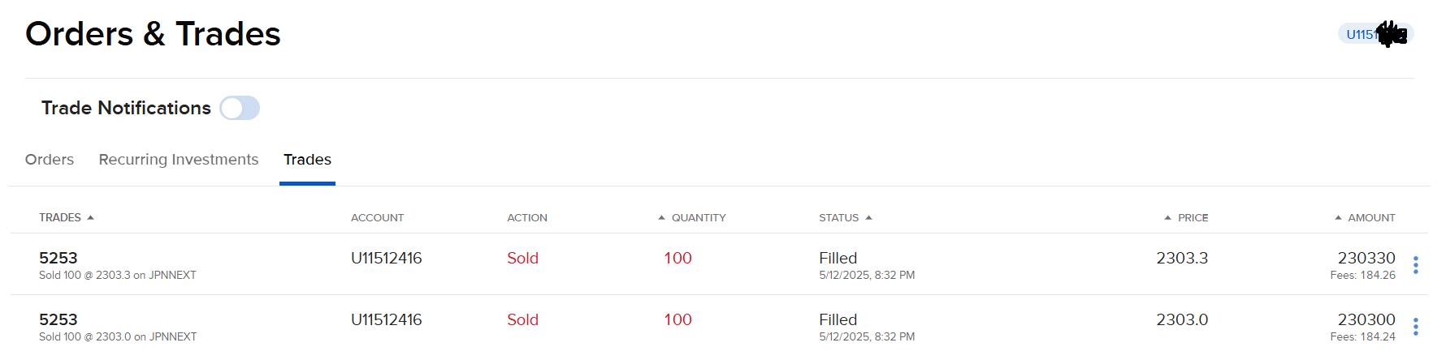Viewport: 1446px width, 364px height.
Task: Click the STATUS column header label
Action: (838, 217)
